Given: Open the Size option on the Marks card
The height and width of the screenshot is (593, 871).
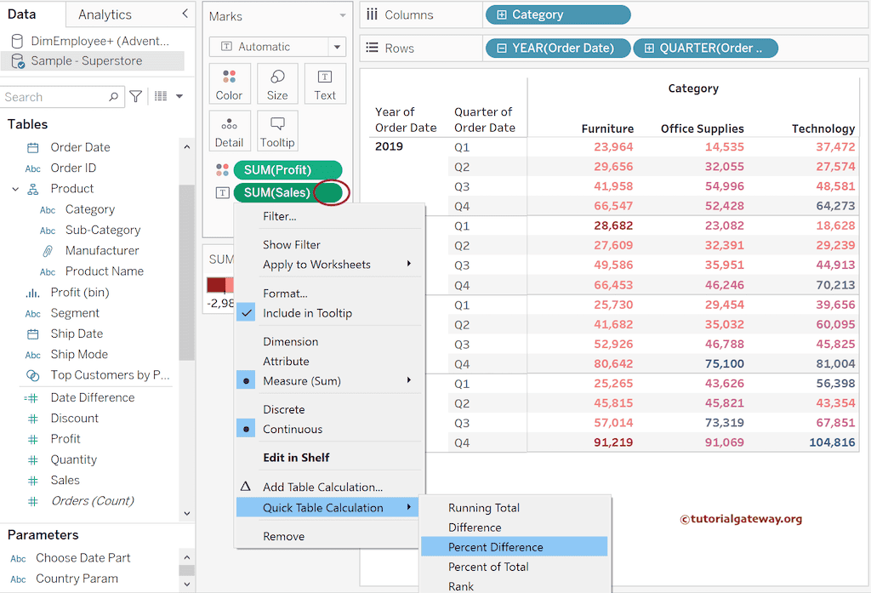Looking at the screenshot, I should [277, 83].
